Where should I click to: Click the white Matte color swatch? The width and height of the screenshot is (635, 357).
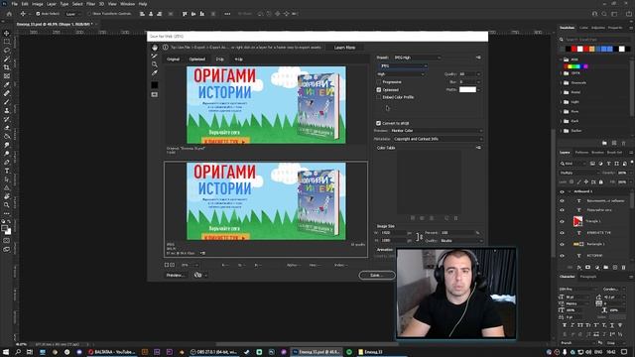467,90
